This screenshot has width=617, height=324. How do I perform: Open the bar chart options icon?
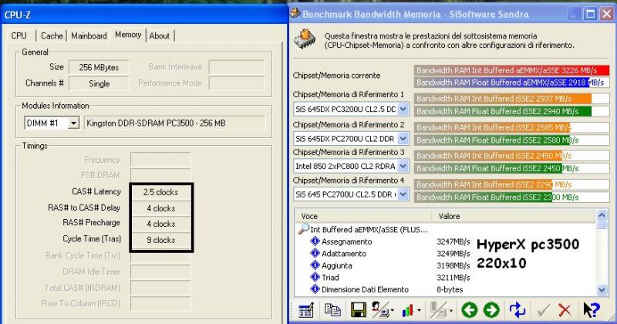pos(408,311)
